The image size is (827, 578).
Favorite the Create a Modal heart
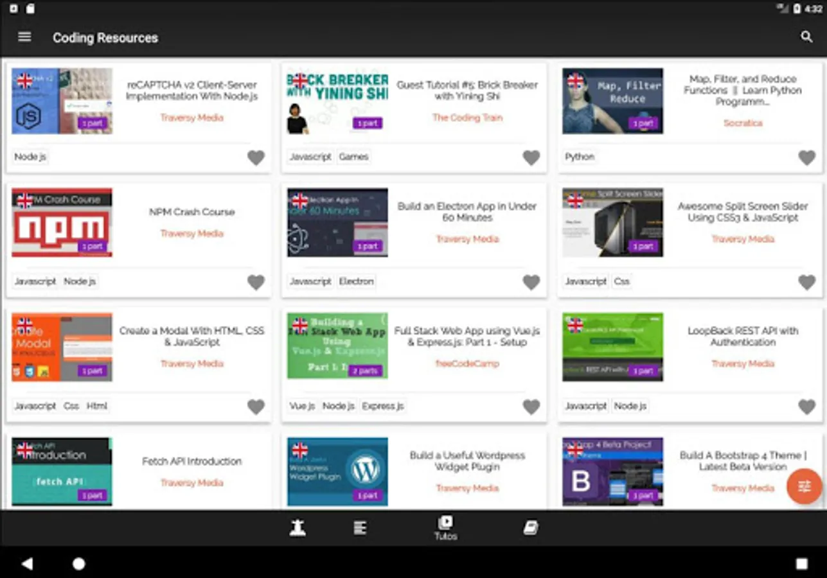coord(256,407)
